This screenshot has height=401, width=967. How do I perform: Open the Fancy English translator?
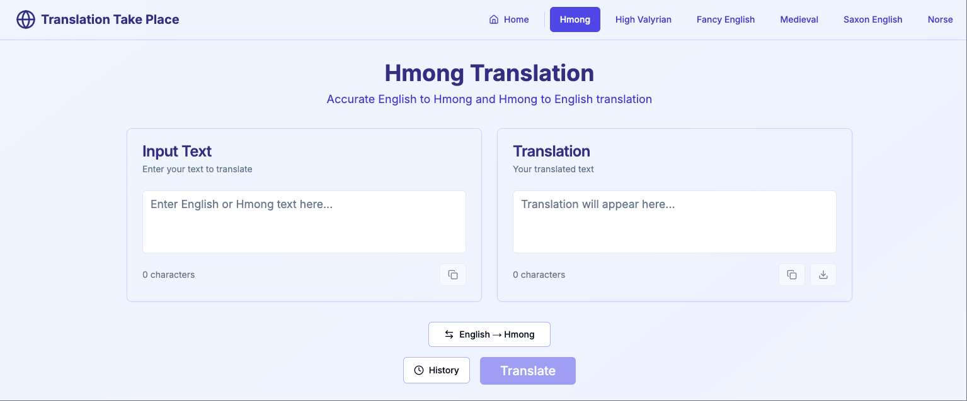coord(725,19)
